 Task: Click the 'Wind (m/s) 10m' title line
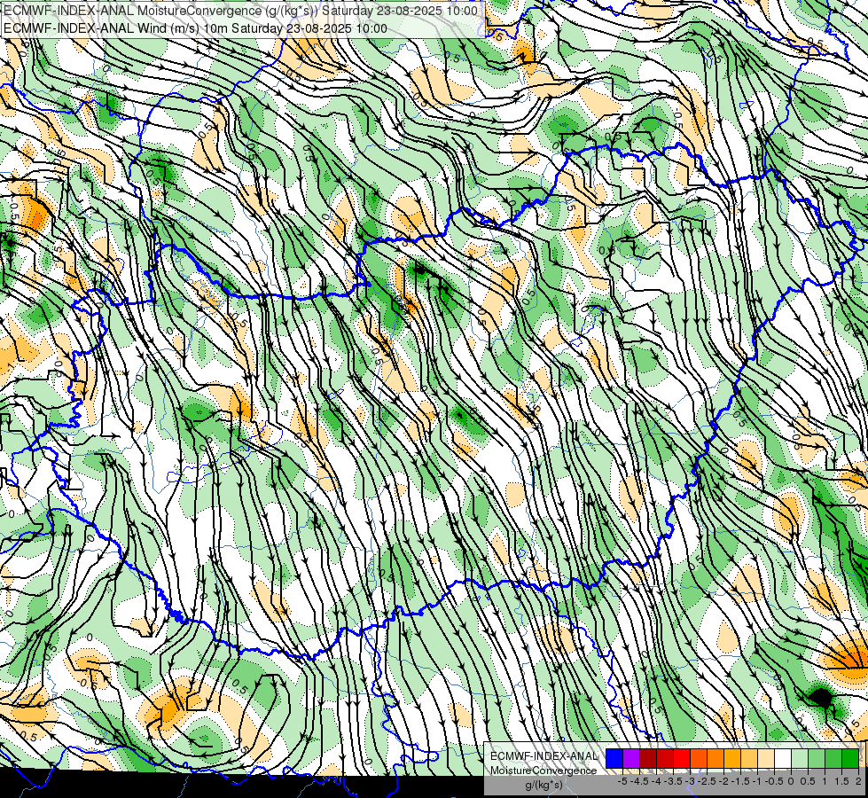(195, 28)
